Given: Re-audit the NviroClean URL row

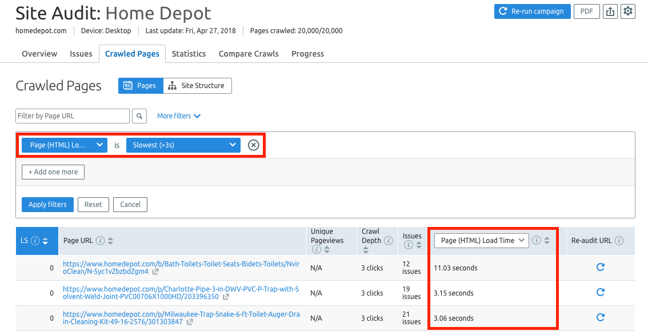Looking at the screenshot, I should 601,267.
